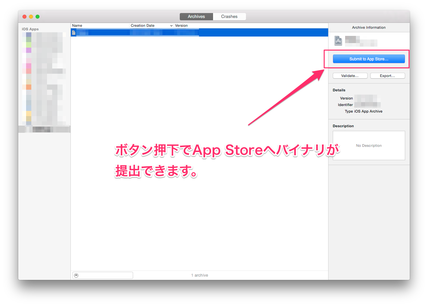This screenshot has height=306, width=428.
Task: Select the sidebar app with the purple icon
Action: [x=29, y=50]
